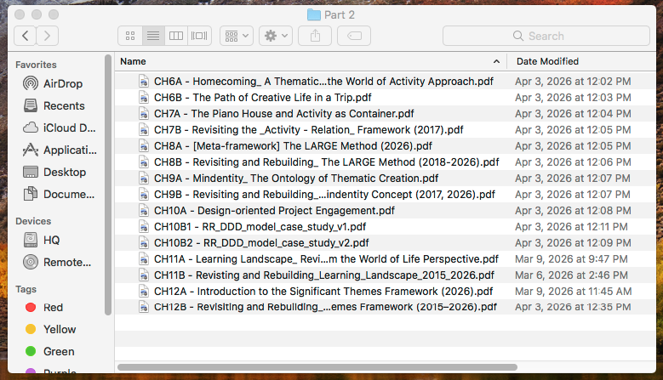Switch to column view
663x380 pixels.
pos(176,36)
